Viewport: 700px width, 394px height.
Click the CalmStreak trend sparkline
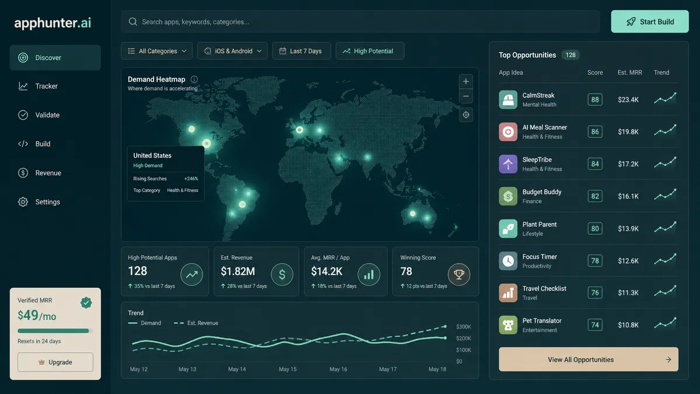[665, 99]
